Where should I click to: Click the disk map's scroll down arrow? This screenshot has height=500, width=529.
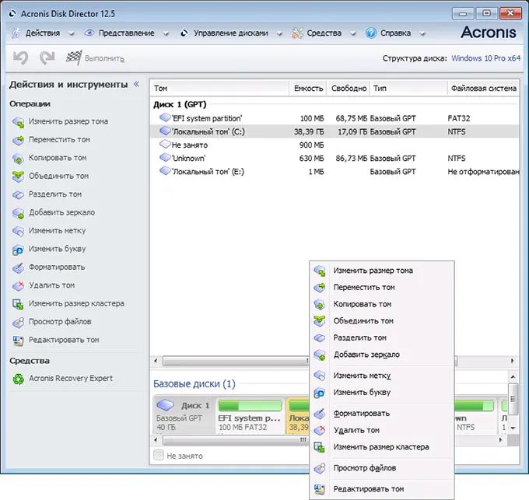tap(513, 428)
